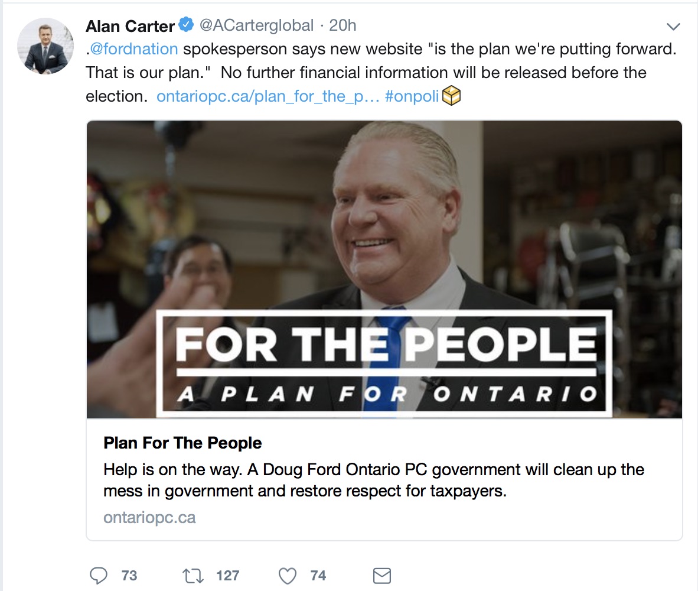Like the tweet with the heart icon
The image size is (698, 591).
pyautogui.click(x=288, y=576)
